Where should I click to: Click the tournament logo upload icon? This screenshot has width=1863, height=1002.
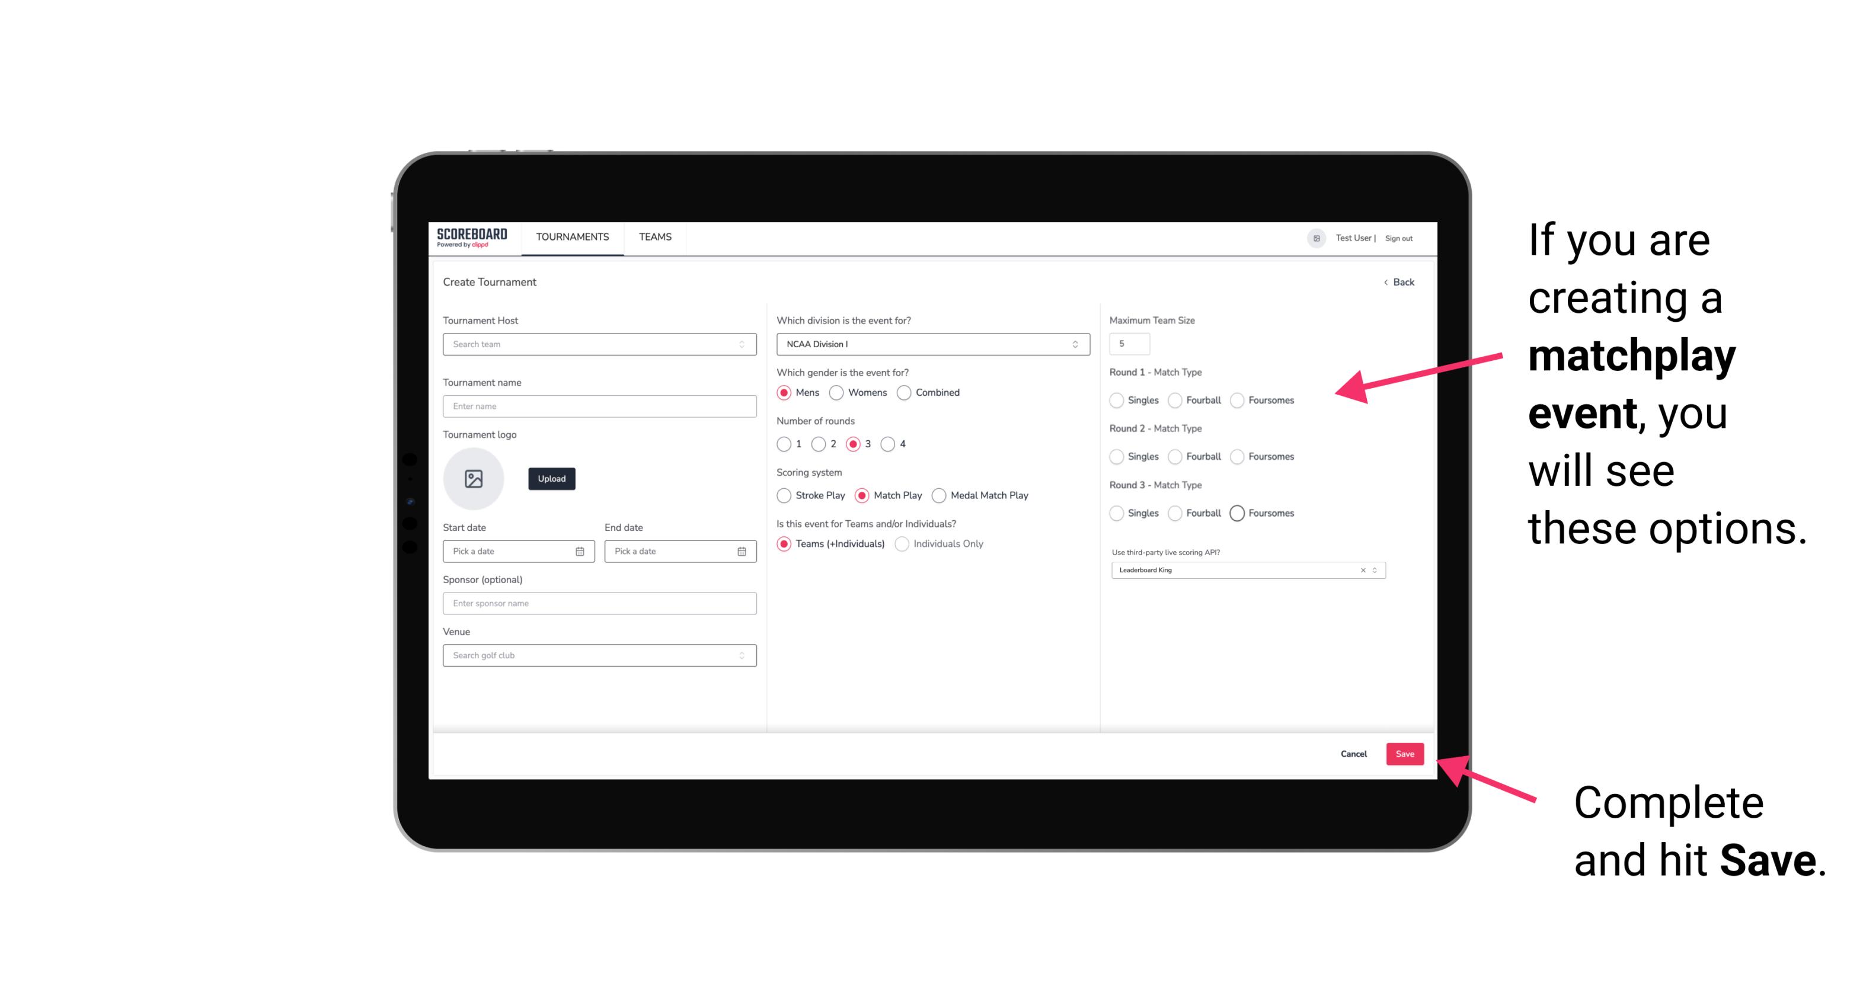pos(474,479)
